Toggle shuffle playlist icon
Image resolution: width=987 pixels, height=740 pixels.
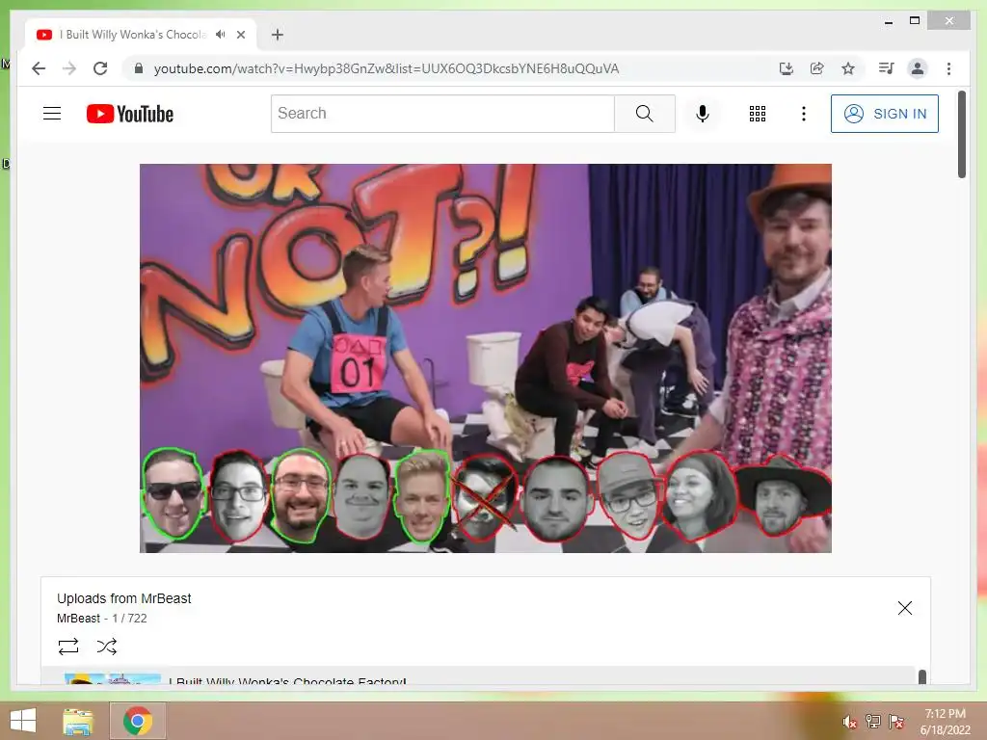tap(107, 647)
